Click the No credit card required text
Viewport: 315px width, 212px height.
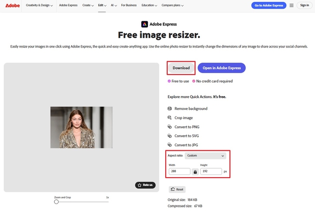(214, 81)
